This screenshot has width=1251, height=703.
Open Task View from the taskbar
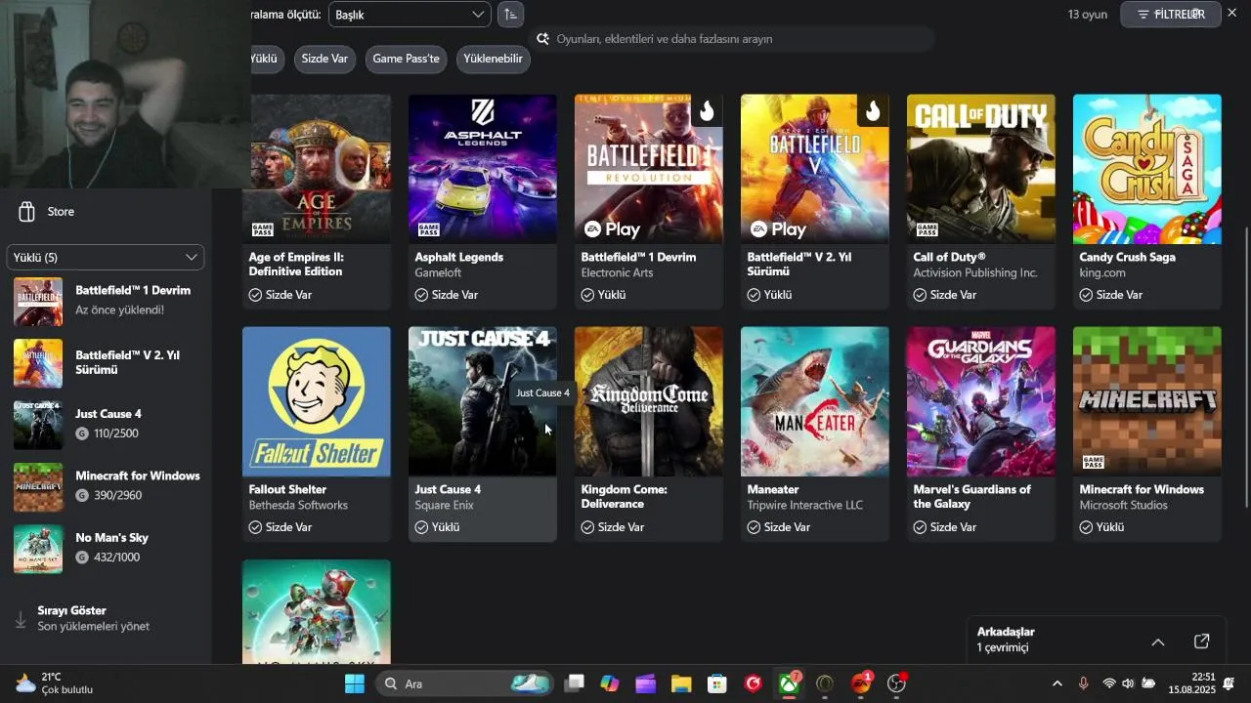[x=575, y=683]
